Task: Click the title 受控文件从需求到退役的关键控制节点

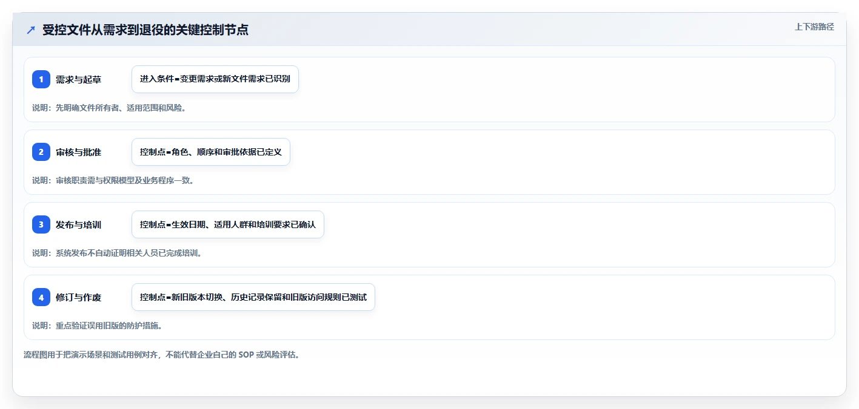Action: (145, 30)
